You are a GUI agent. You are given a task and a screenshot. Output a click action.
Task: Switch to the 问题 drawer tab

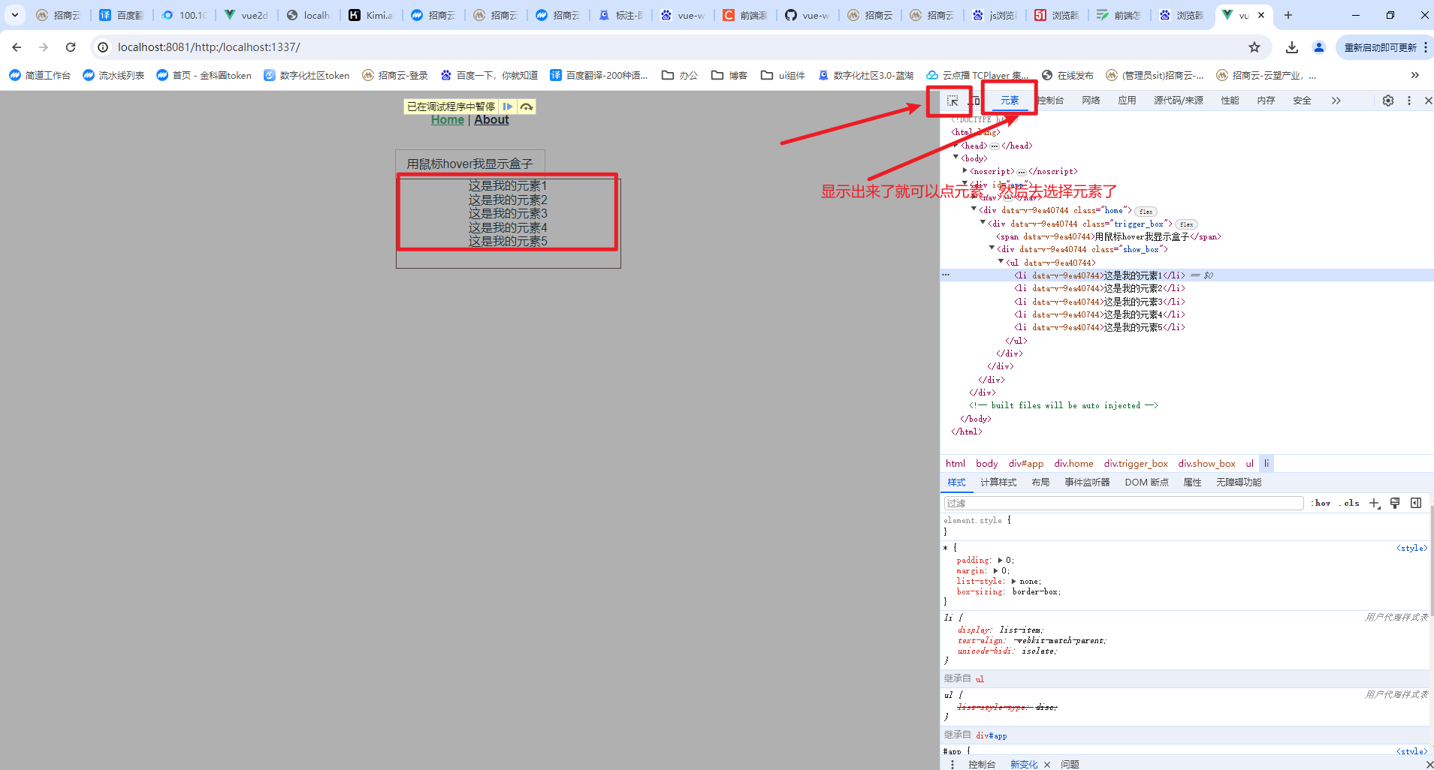pyautogui.click(x=1070, y=764)
